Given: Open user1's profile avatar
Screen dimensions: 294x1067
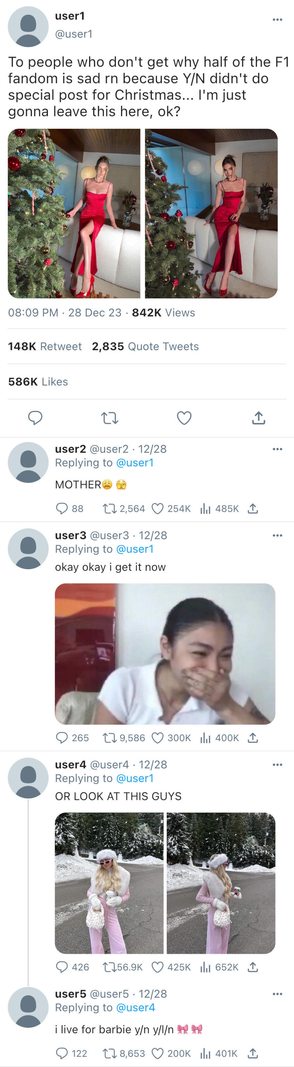Looking at the screenshot, I should coord(28,26).
